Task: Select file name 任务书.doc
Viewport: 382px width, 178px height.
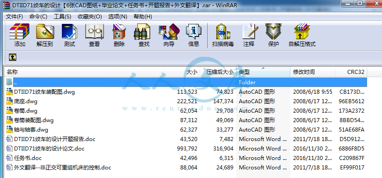Action: (x=28, y=158)
